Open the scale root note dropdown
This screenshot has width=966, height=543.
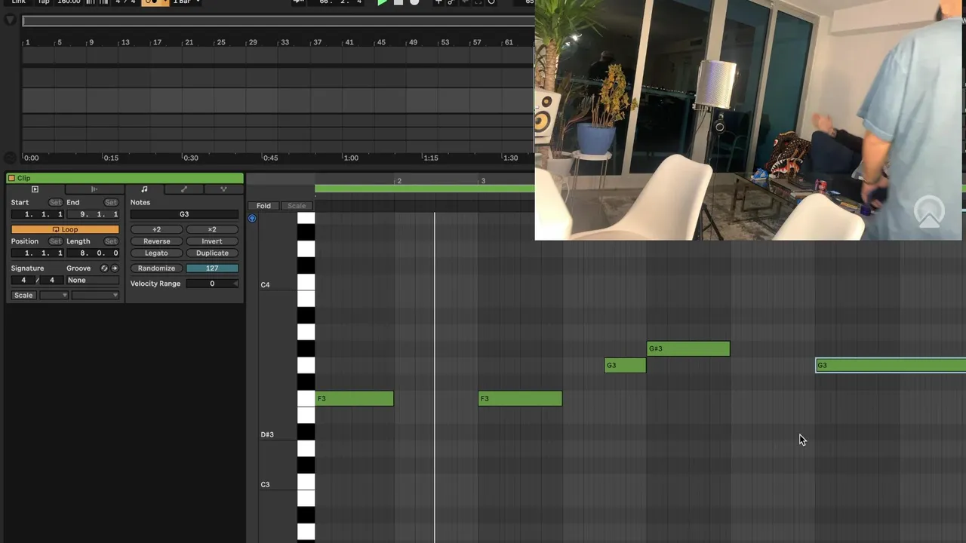[54, 295]
